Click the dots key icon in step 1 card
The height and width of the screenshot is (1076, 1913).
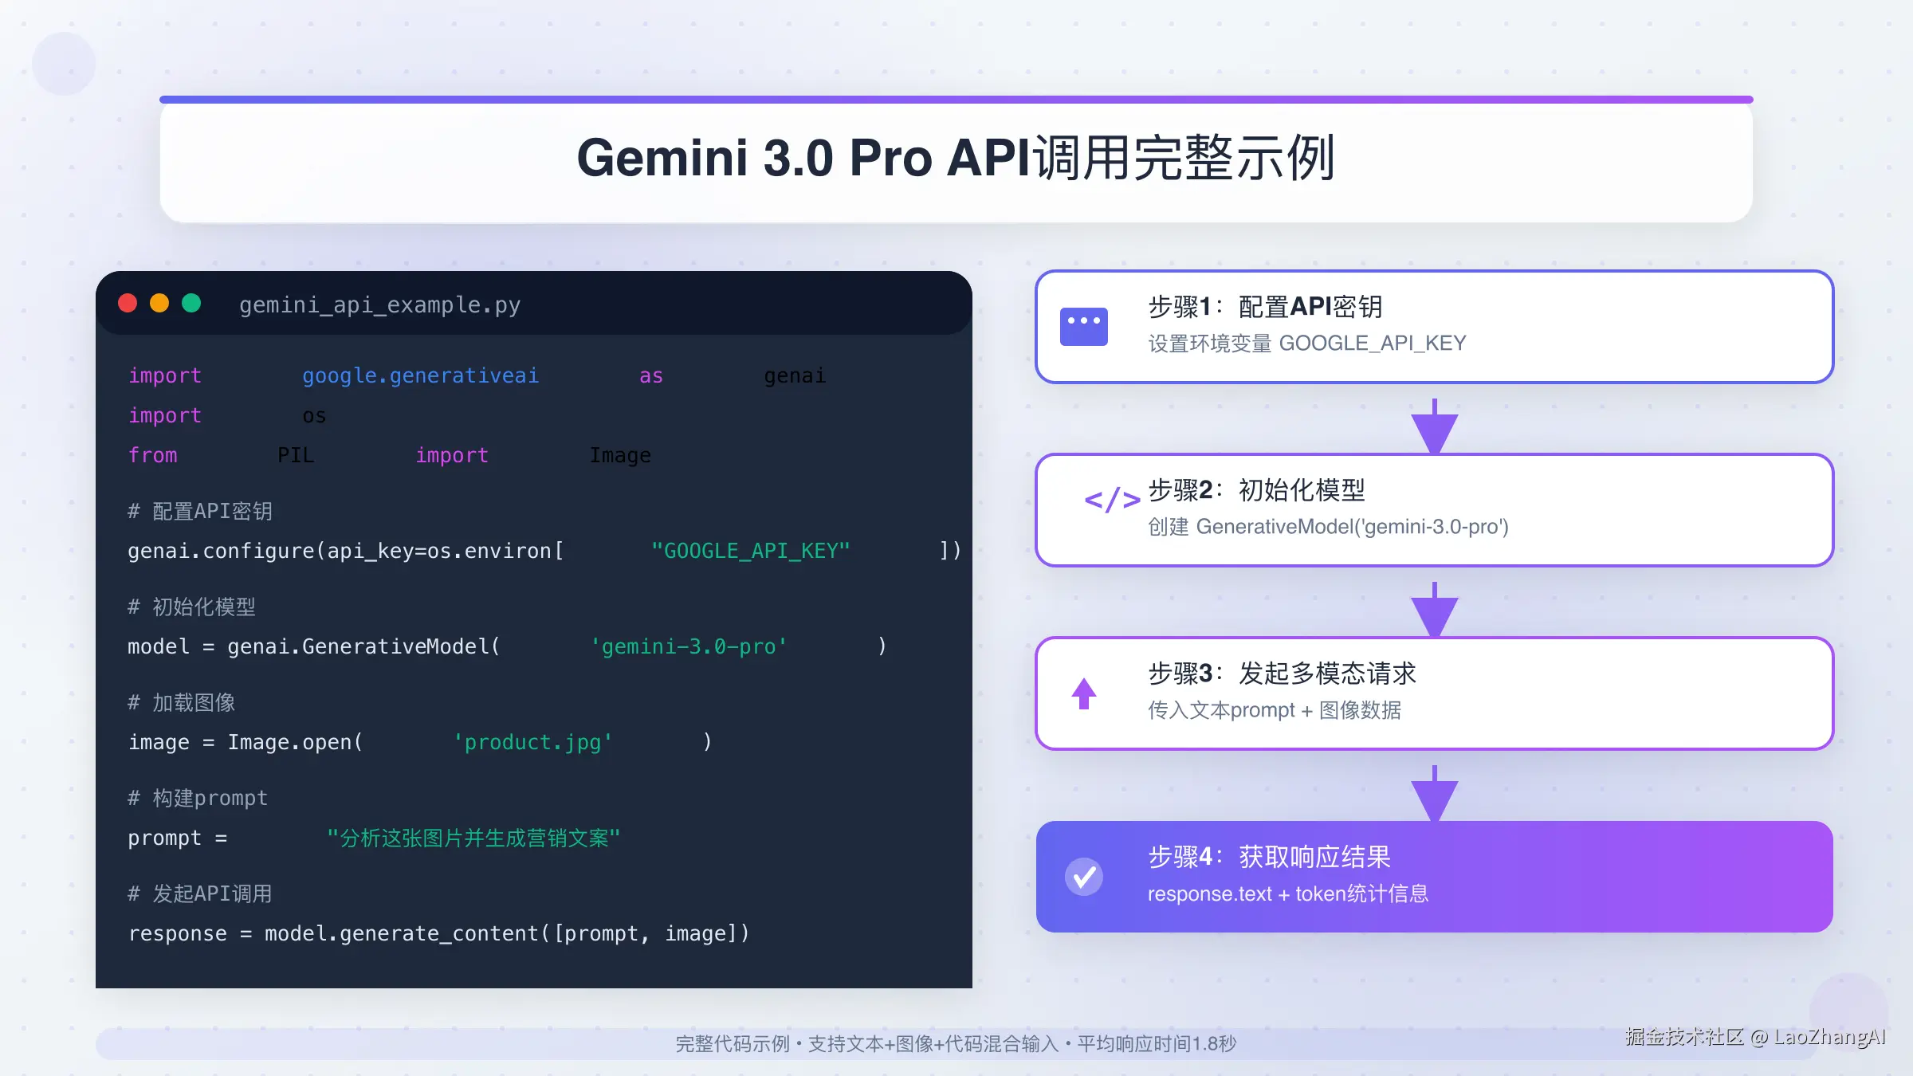(x=1084, y=326)
